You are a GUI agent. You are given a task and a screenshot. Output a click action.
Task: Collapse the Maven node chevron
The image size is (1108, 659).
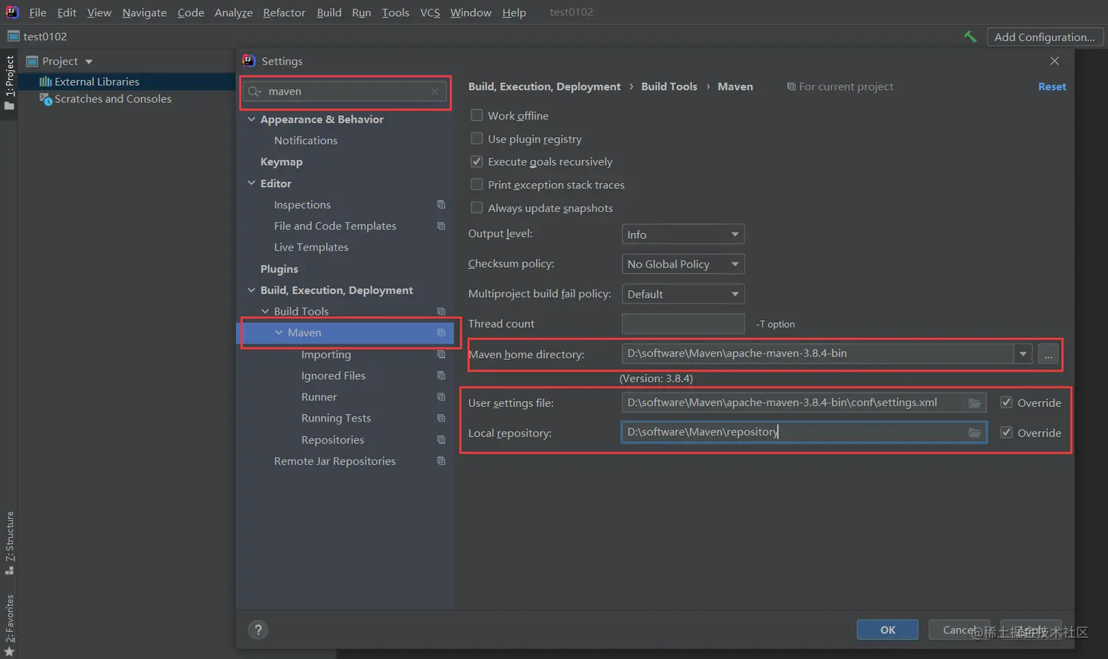[x=279, y=333]
